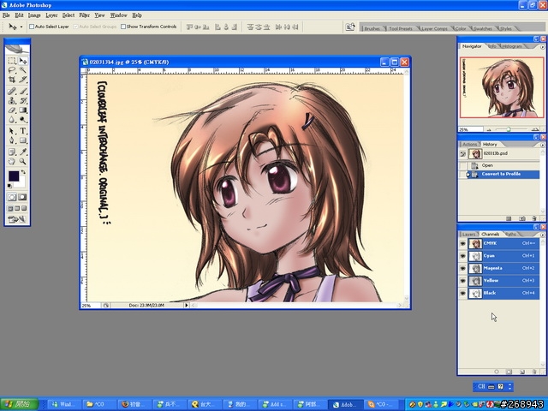
Task: Select the Clone Stamp tool
Action: (12, 101)
